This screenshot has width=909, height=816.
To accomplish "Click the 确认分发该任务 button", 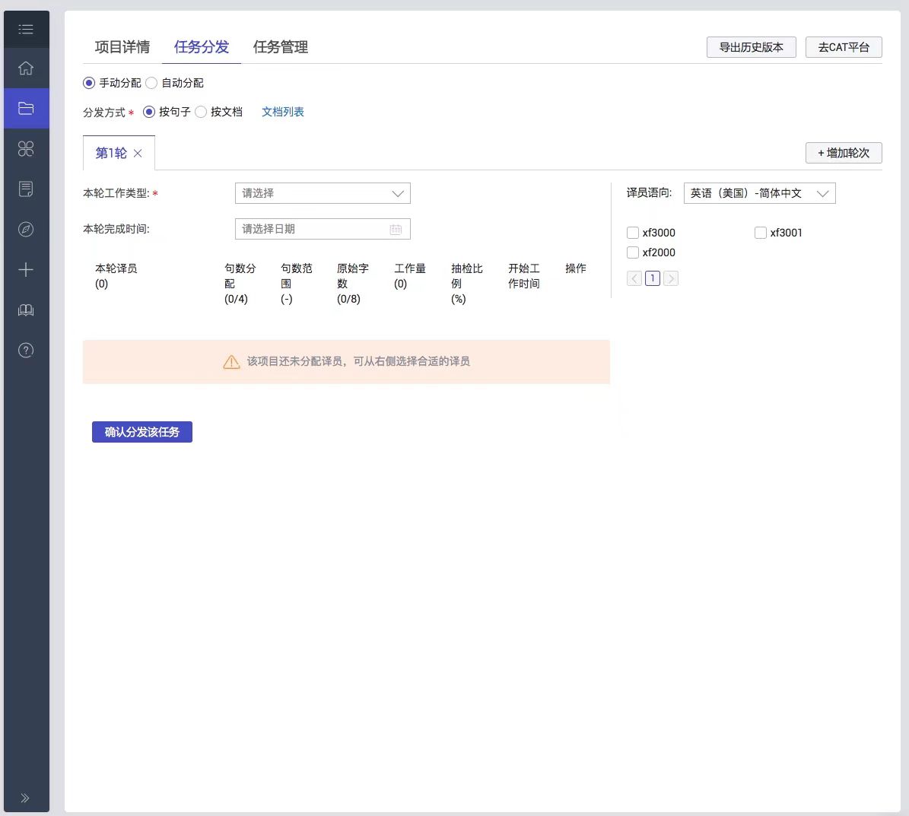I will (x=142, y=432).
